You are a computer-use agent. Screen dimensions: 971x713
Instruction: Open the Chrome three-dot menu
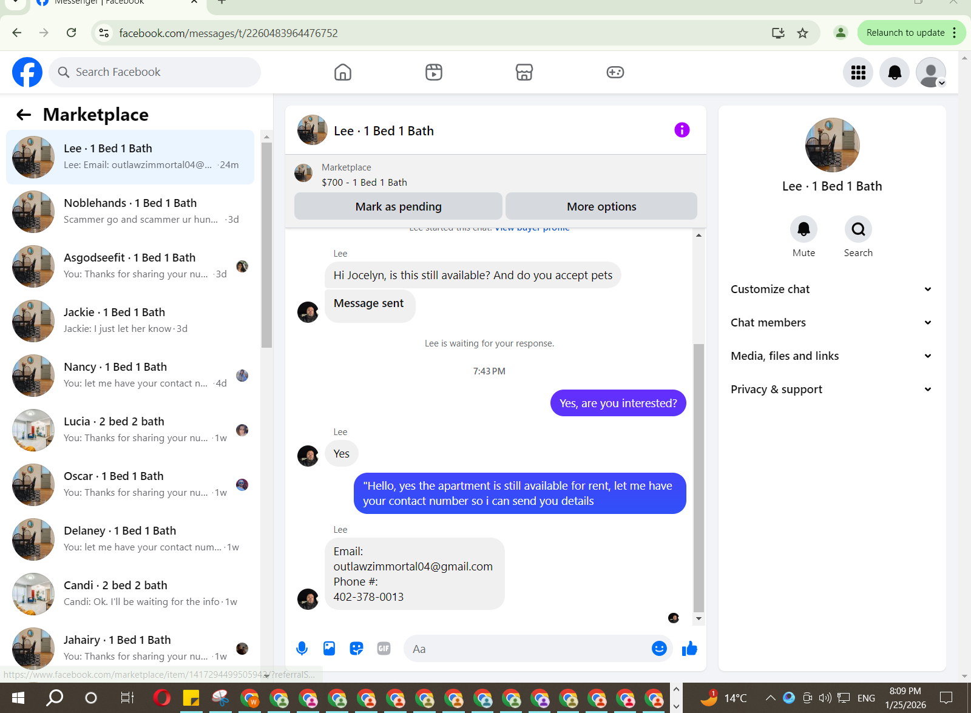(x=955, y=33)
